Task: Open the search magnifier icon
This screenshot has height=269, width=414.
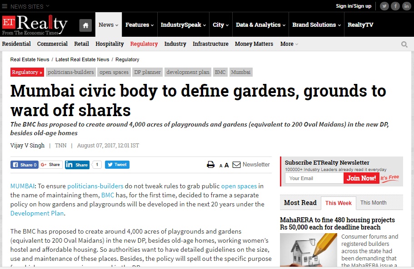Action: coord(404,44)
